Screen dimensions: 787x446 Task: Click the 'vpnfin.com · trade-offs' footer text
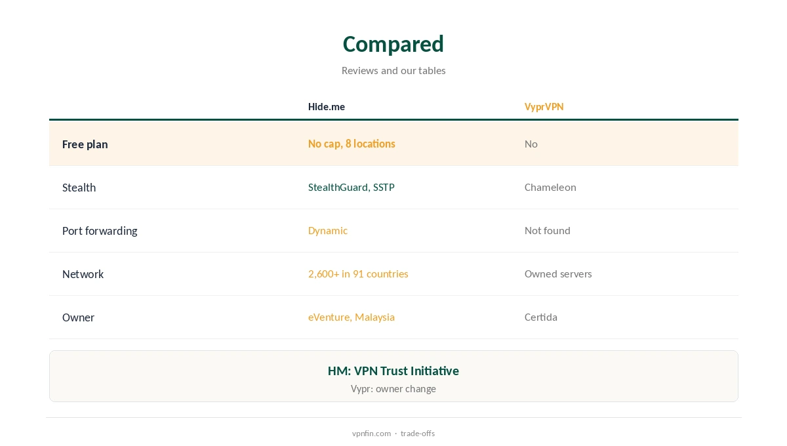tap(393, 433)
